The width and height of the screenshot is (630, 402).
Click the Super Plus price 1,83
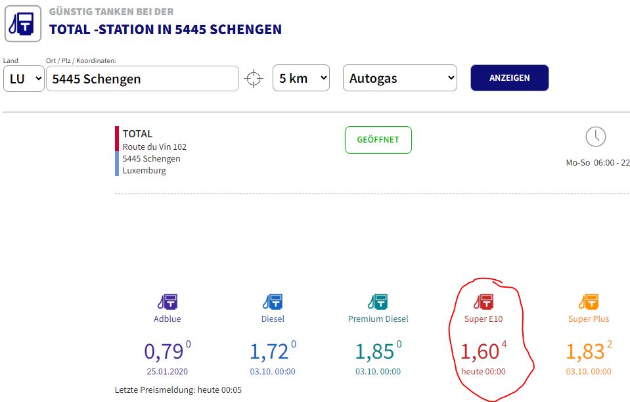coord(585,352)
